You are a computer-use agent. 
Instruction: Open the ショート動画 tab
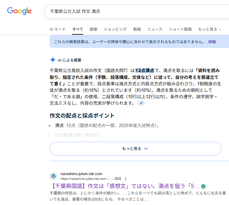point(180,29)
